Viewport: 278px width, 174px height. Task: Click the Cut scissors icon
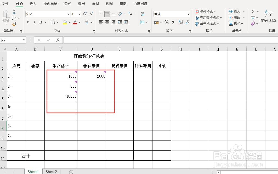point(14,12)
